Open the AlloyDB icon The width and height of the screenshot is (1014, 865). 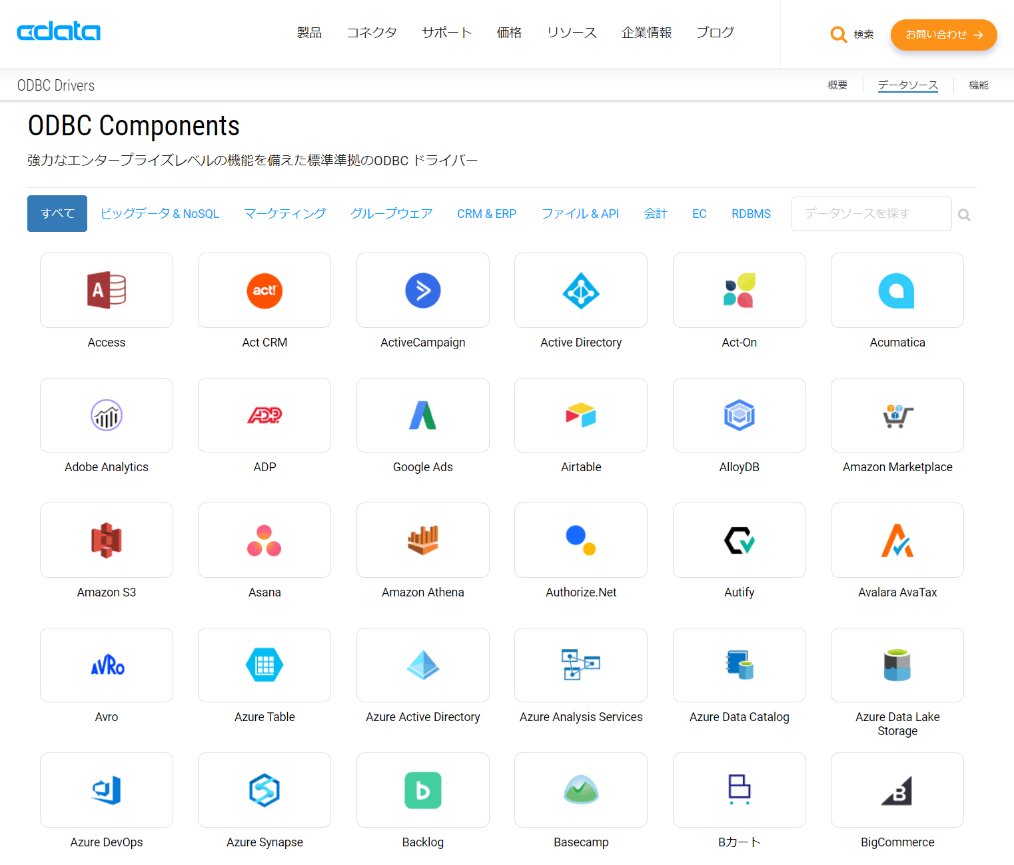(740, 415)
